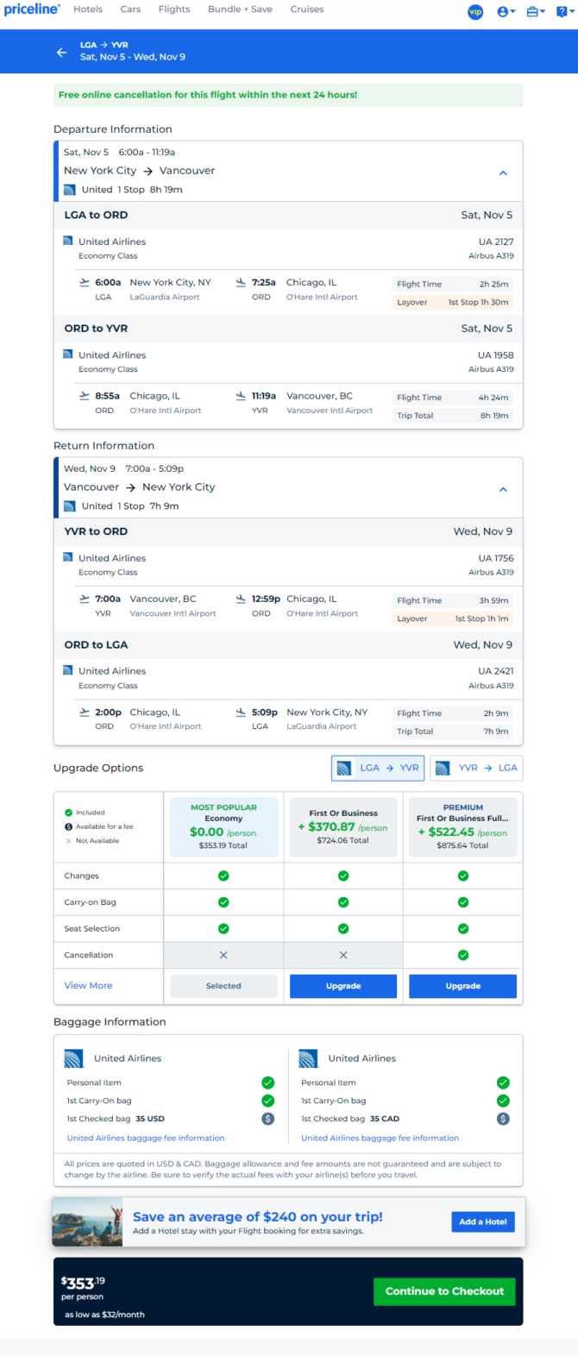Open the my trips briefcase icon menu
This screenshot has width=578, height=1356.
point(535,11)
